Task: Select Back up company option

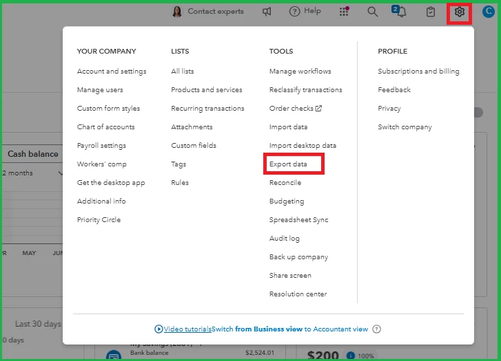Action: (x=299, y=257)
